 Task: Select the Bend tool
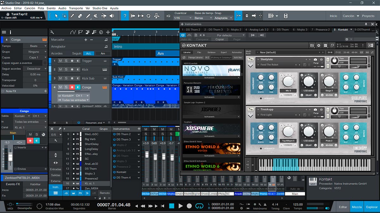point(104,15)
